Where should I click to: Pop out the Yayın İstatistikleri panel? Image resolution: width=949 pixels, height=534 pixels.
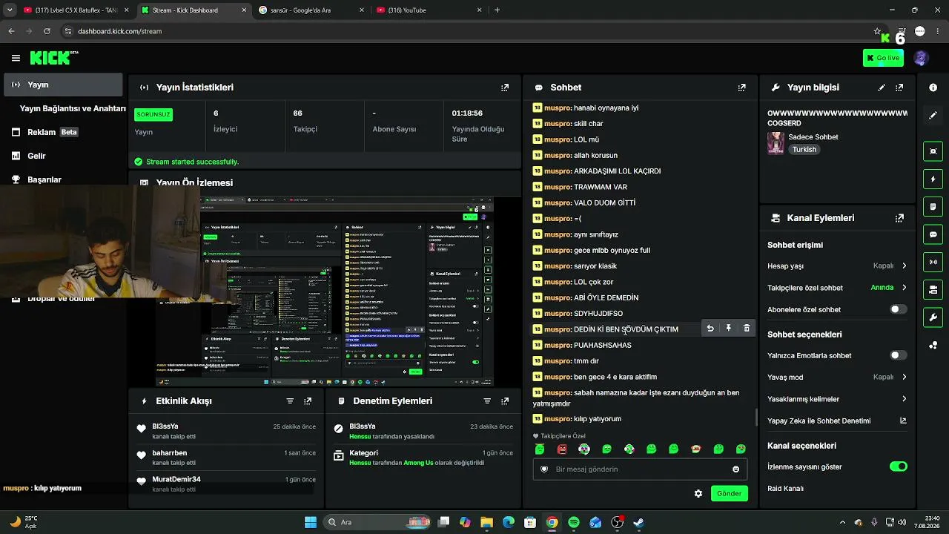[505, 88]
